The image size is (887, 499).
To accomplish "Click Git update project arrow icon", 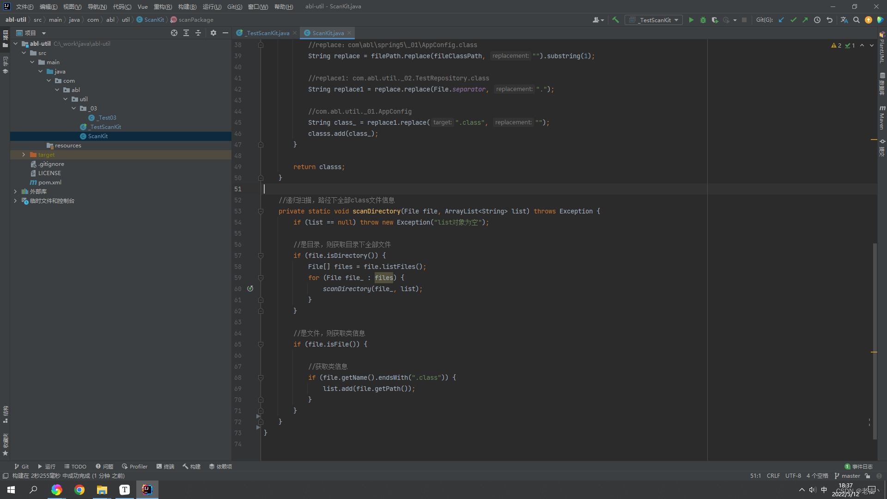I will pyautogui.click(x=781, y=20).
